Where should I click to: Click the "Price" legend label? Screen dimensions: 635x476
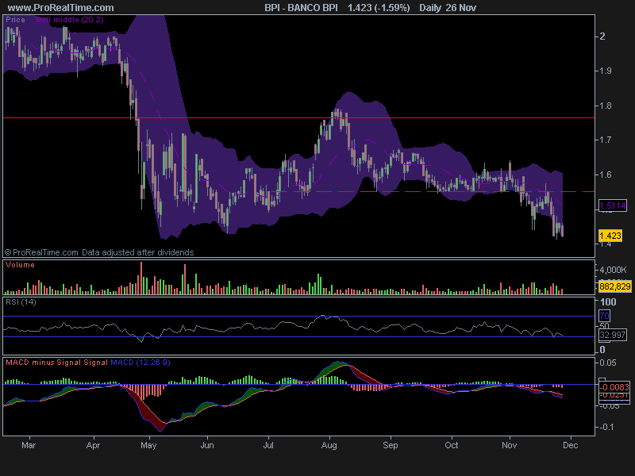point(15,19)
